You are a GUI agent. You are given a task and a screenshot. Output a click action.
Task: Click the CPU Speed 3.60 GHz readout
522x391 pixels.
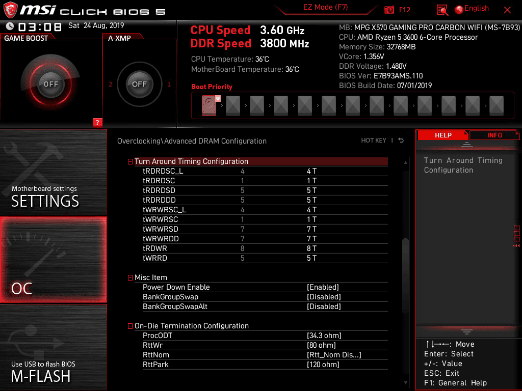coord(247,30)
